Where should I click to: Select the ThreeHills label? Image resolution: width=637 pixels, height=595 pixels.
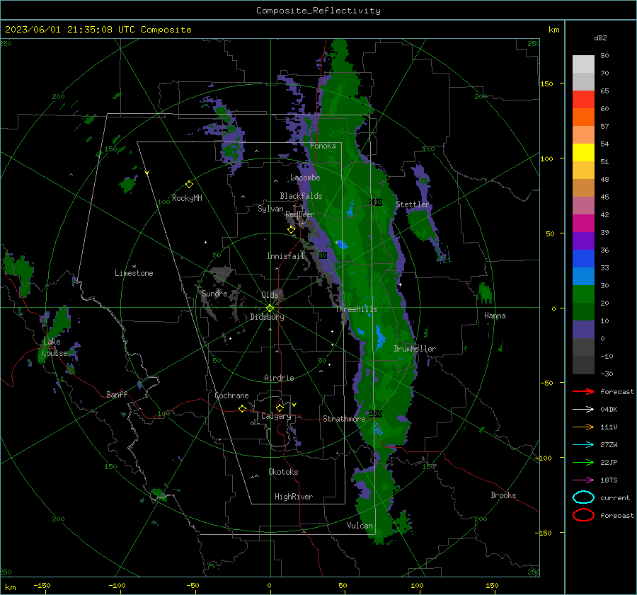[356, 309]
